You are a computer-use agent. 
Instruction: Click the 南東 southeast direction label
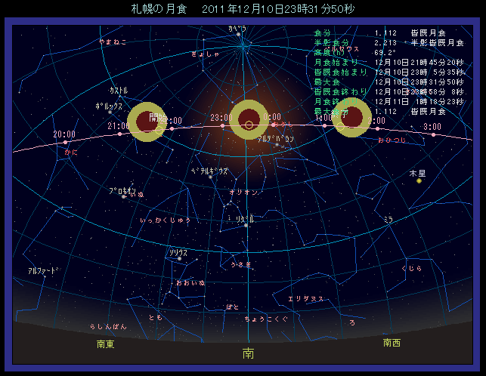point(105,344)
